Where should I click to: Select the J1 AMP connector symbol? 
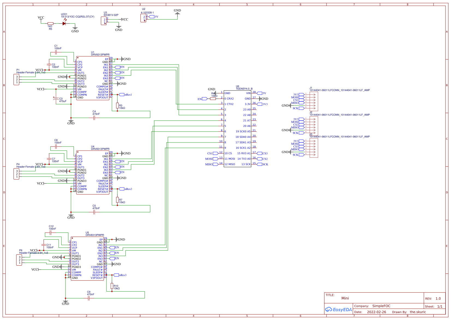(x=314, y=101)
